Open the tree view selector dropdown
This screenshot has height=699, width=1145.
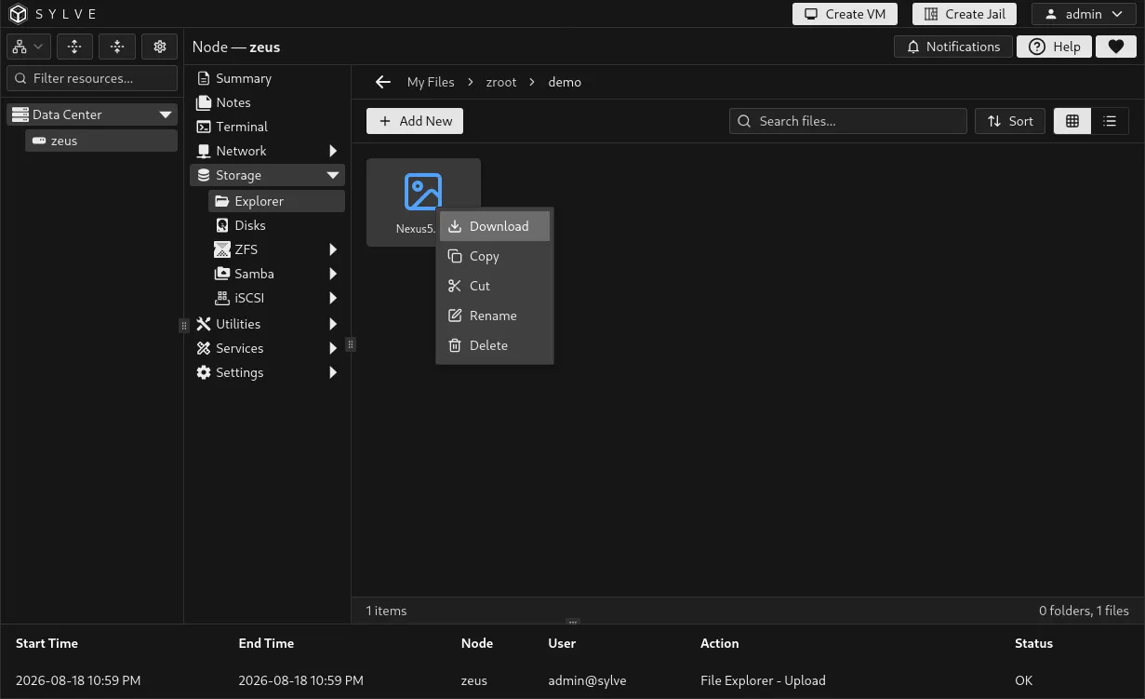tap(28, 47)
